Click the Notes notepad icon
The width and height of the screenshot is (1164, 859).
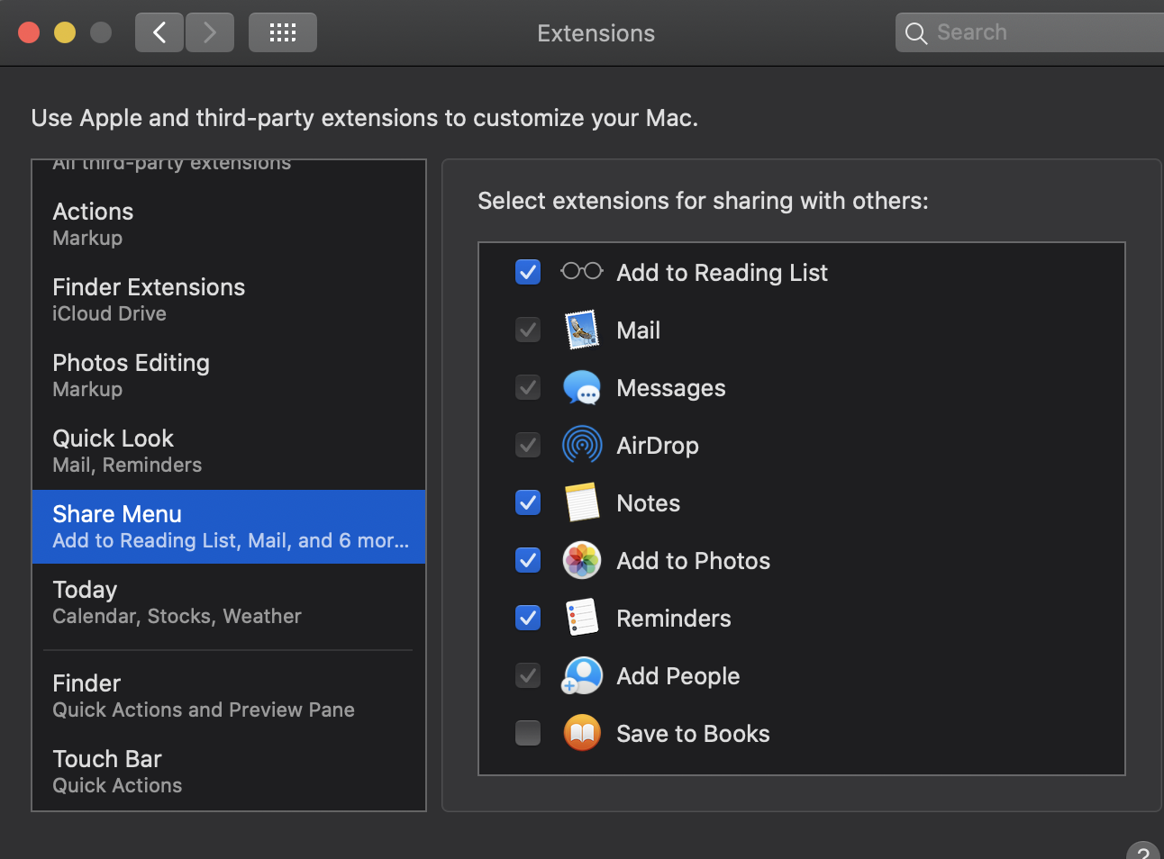click(x=582, y=502)
